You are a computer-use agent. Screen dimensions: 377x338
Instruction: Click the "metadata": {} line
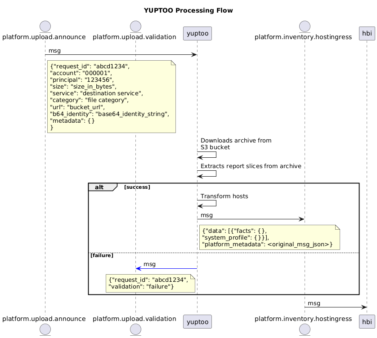tap(72, 120)
